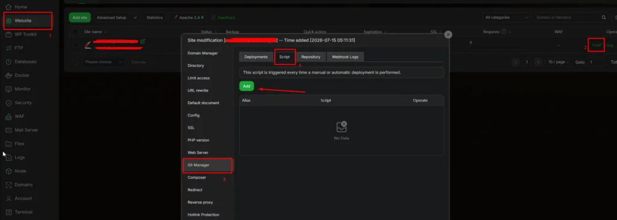Select the Website globe icon in sidebar
Image resolution: width=617 pixels, height=220 pixels.
click(8, 20)
